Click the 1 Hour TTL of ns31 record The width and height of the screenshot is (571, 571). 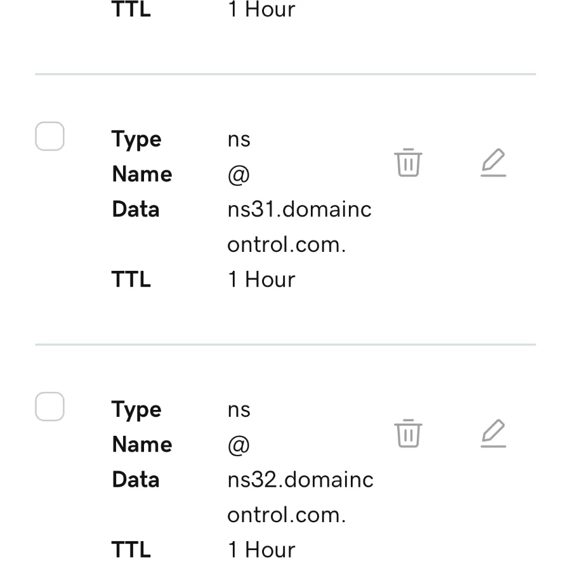pos(261,280)
